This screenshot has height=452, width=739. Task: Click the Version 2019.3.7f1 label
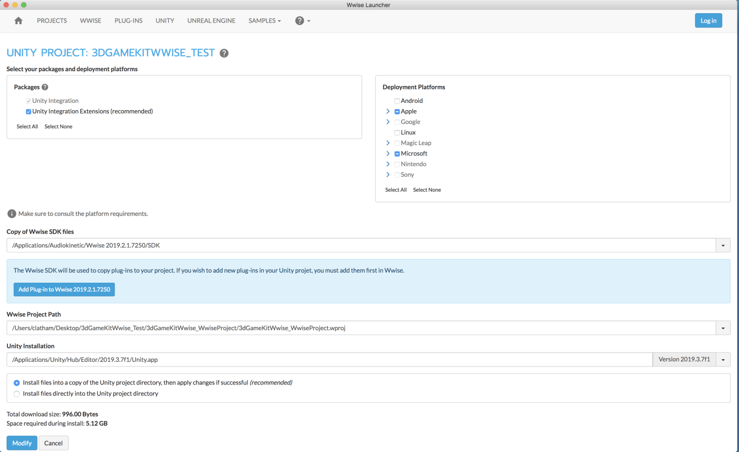[x=685, y=360]
